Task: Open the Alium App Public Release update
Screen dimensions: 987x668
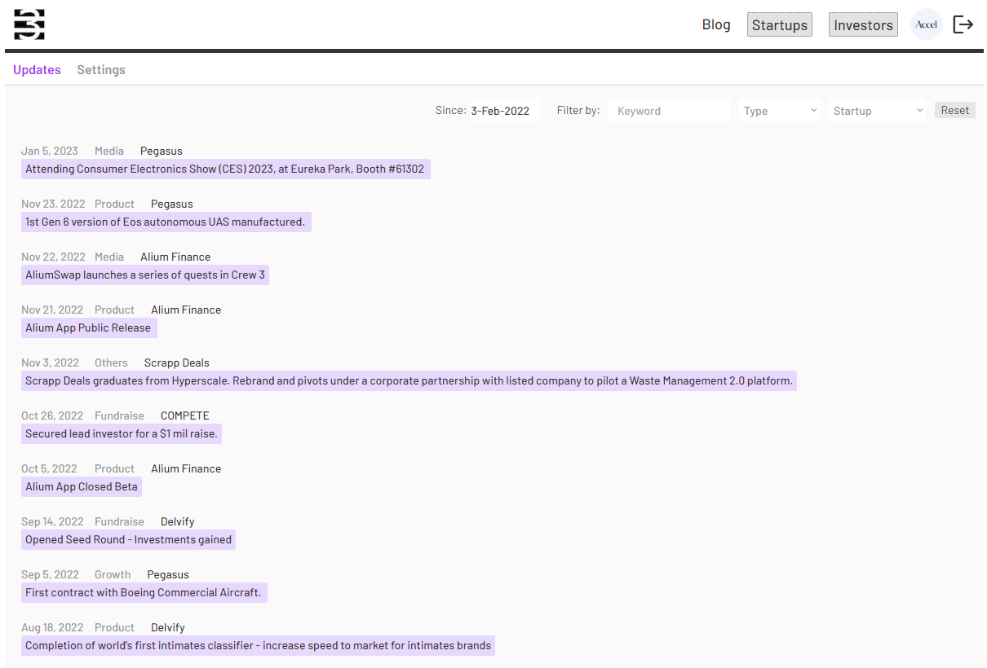Action: [89, 328]
